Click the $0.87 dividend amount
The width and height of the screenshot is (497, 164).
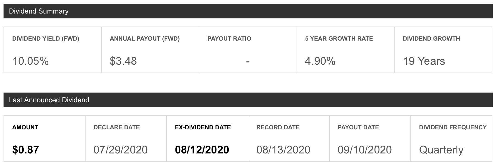click(26, 150)
